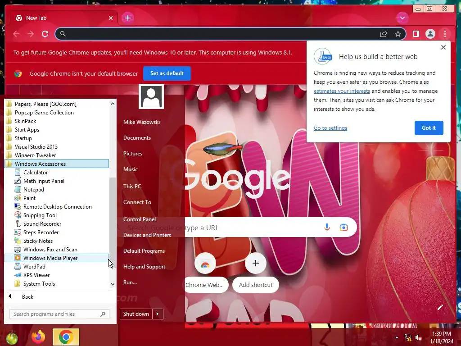The width and height of the screenshot is (461, 346).
Task: Dismiss the Help us build popup
Action: [443, 47]
